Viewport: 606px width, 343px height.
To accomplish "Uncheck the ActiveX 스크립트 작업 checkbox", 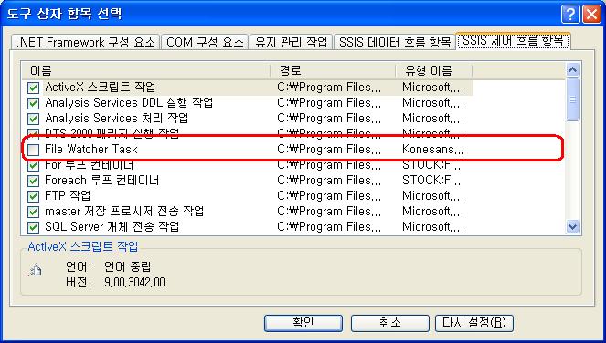I will coord(33,88).
